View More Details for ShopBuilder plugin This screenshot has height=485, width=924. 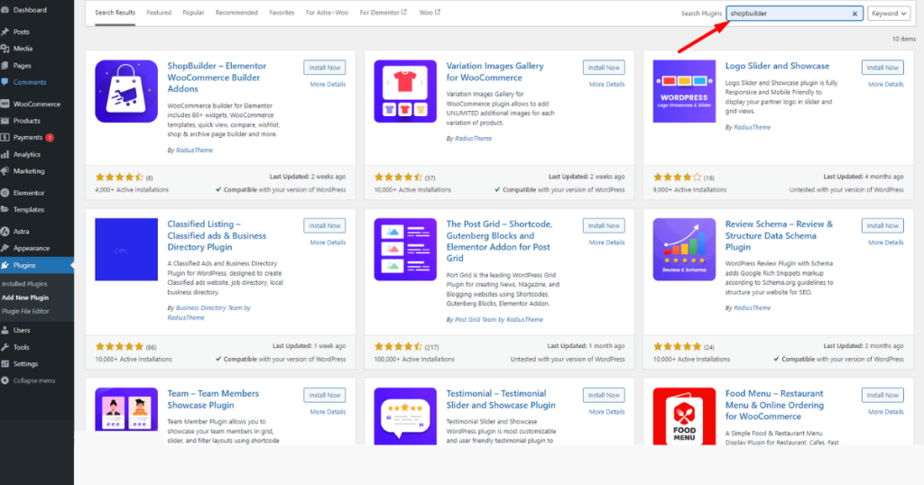tap(328, 84)
